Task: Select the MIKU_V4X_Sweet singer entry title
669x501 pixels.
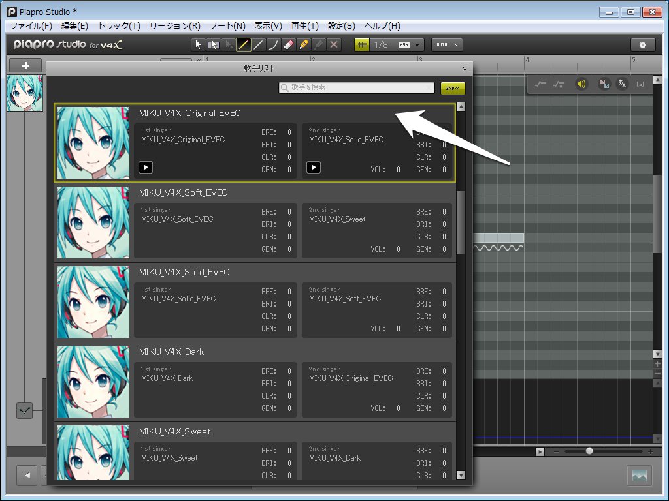Action: click(x=174, y=432)
